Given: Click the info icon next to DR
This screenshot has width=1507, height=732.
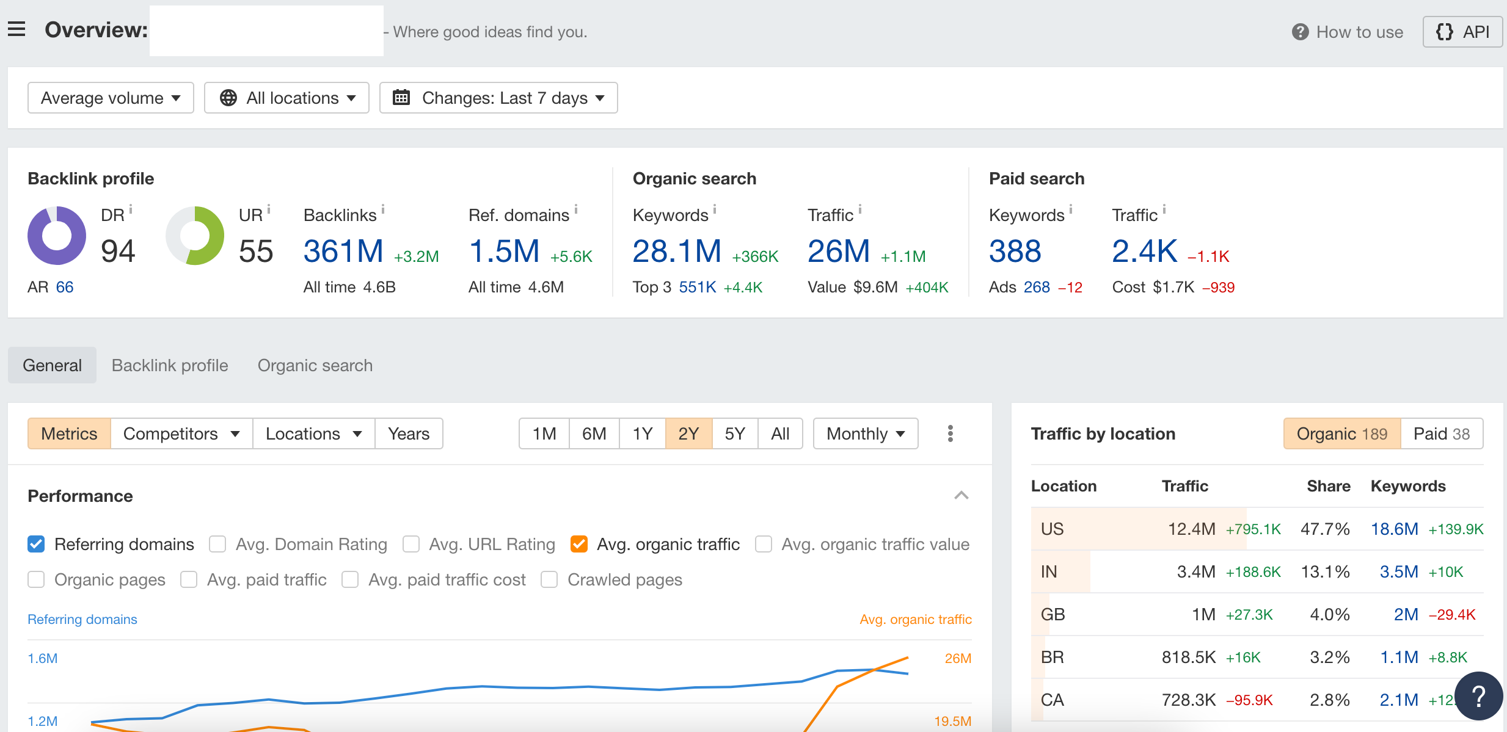Looking at the screenshot, I should click(131, 210).
